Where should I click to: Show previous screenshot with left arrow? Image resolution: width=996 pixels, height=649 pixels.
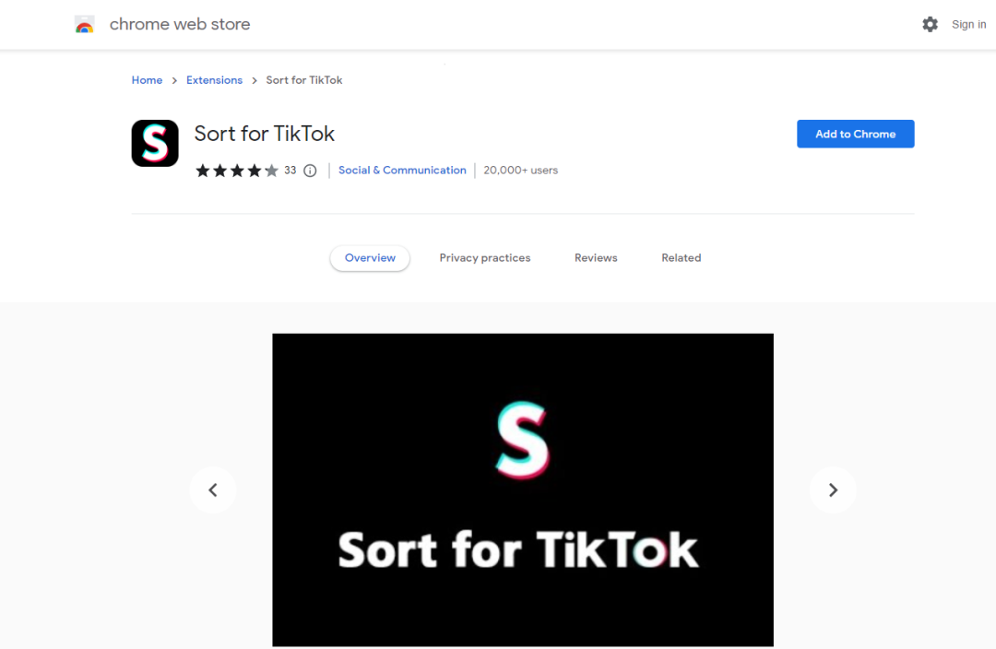(x=213, y=490)
